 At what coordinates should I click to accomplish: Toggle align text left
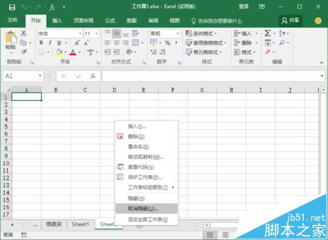point(108,43)
